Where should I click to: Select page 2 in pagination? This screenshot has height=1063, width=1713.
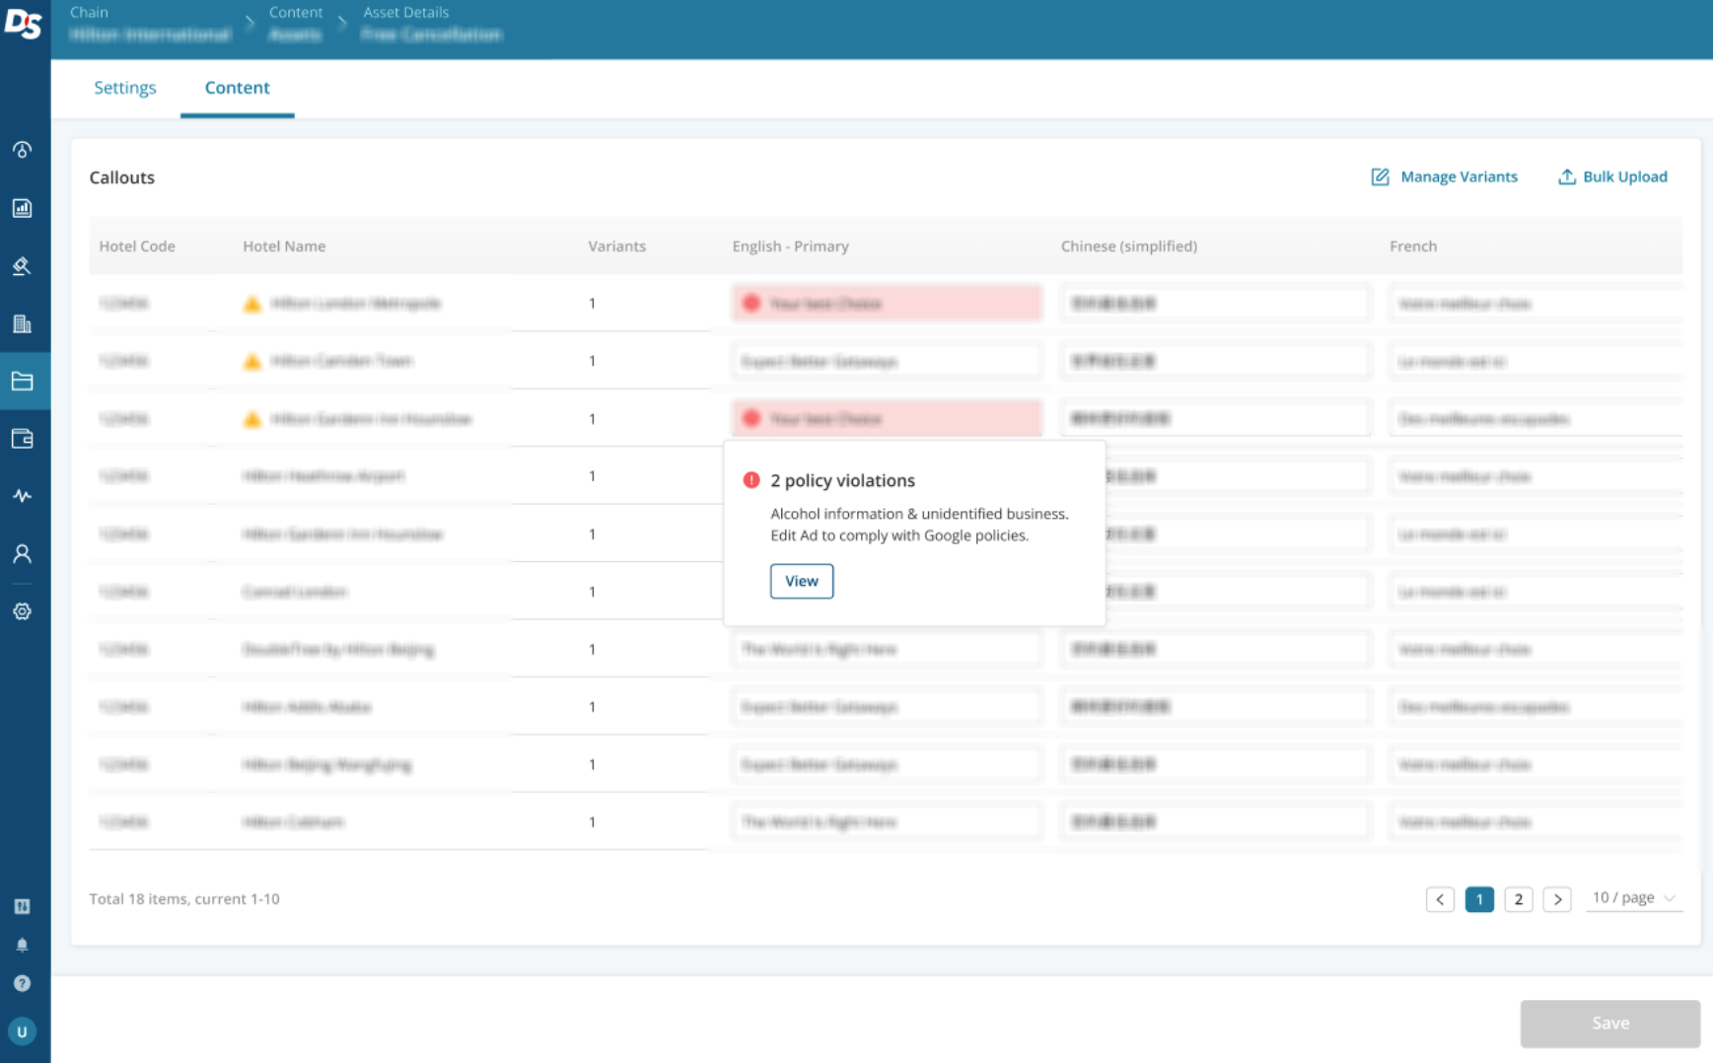[1519, 899]
